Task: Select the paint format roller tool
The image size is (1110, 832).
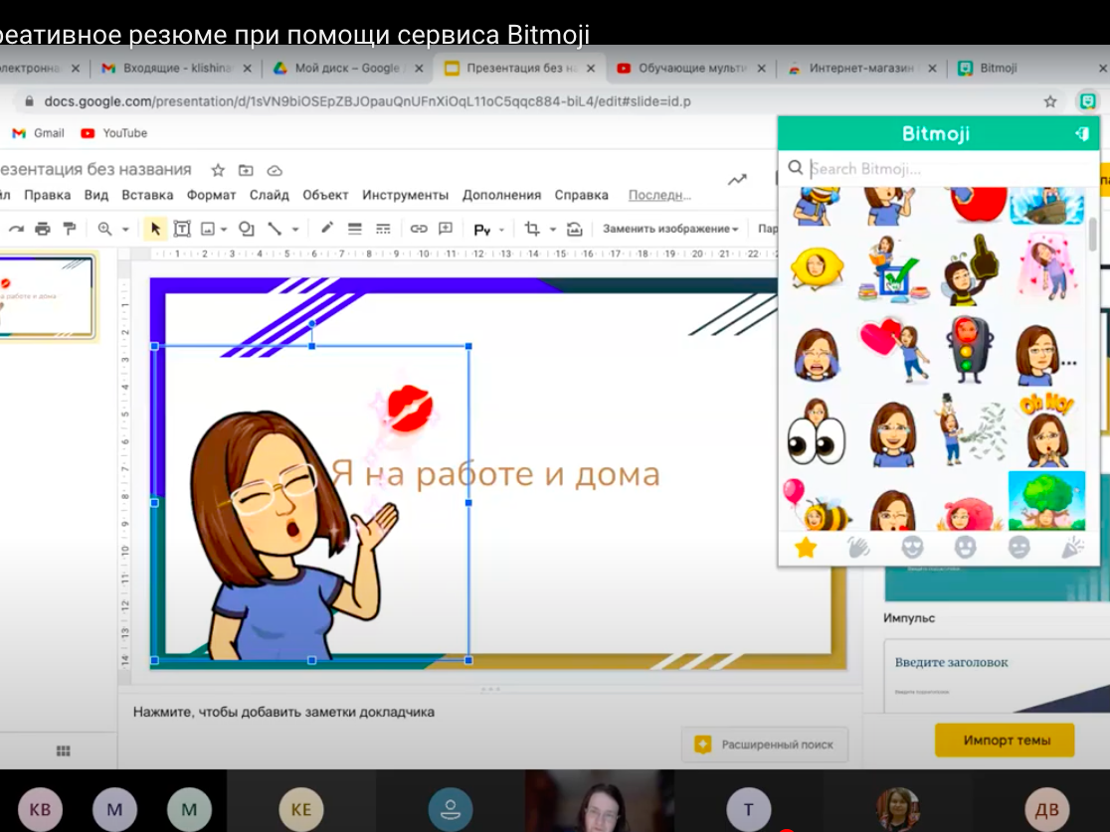Action: point(69,229)
